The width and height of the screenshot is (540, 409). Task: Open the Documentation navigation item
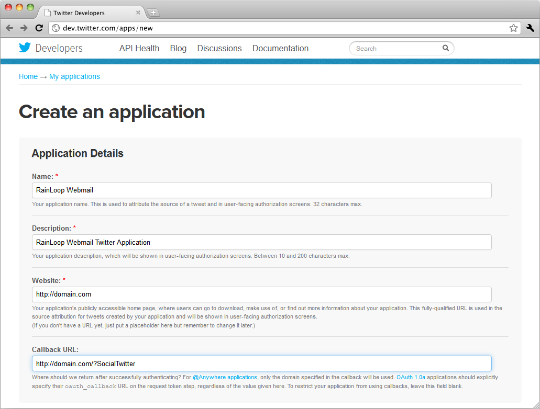click(x=280, y=48)
